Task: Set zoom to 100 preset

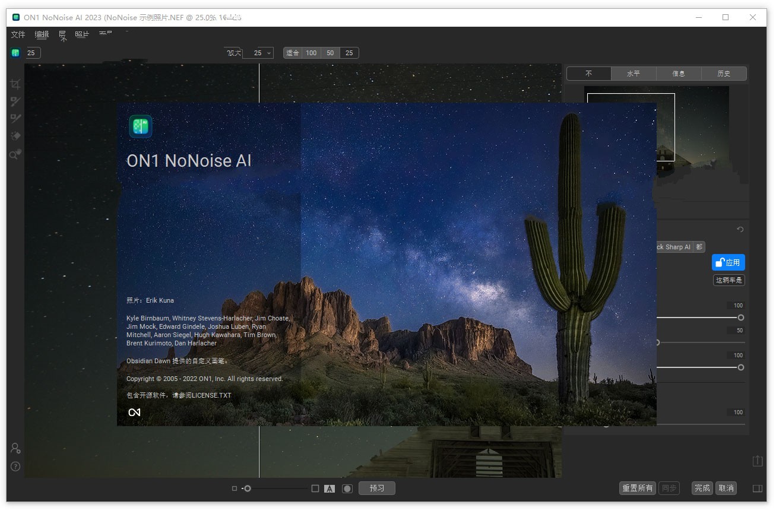Action: pos(311,53)
